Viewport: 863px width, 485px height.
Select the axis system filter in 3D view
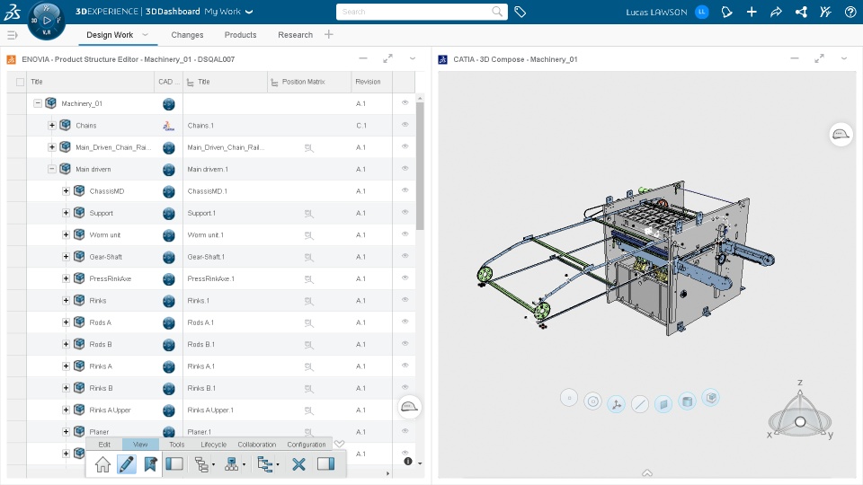click(x=617, y=404)
